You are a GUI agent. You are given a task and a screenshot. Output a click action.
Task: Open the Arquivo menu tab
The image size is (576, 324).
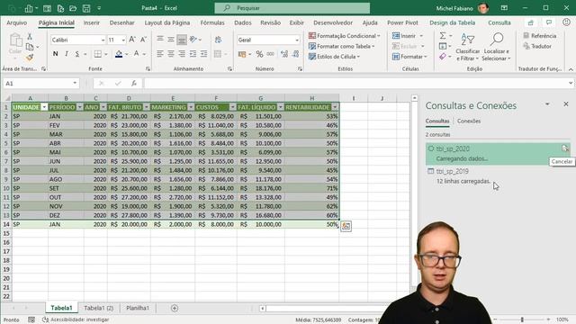coord(17,22)
